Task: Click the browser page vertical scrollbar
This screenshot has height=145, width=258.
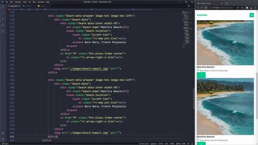Action: tap(257, 95)
